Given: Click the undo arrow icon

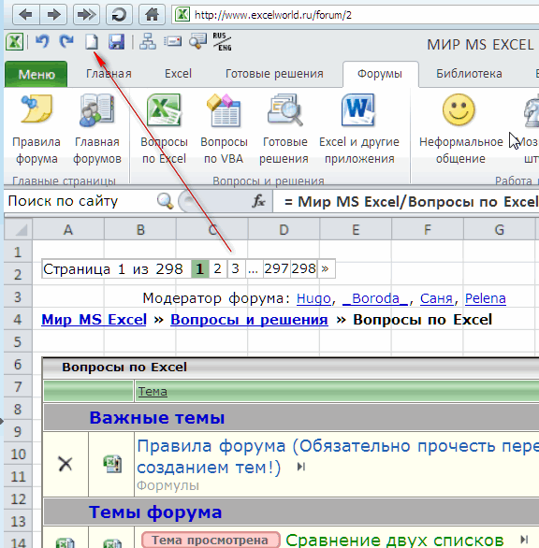Looking at the screenshot, I should (42, 41).
